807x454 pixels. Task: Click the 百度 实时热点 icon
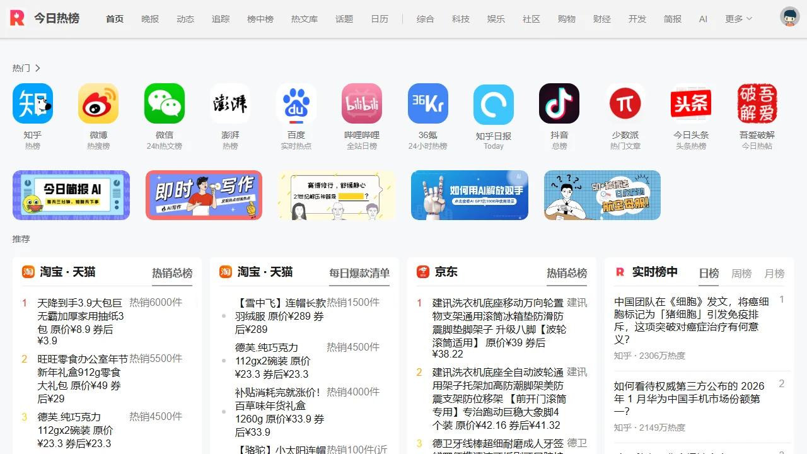[x=296, y=103]
